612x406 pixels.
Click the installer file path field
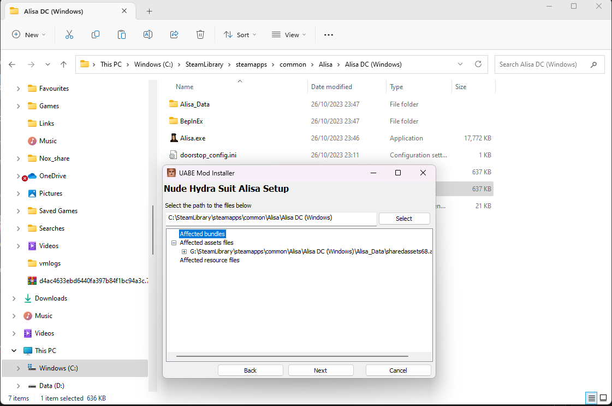coord(271,218)
